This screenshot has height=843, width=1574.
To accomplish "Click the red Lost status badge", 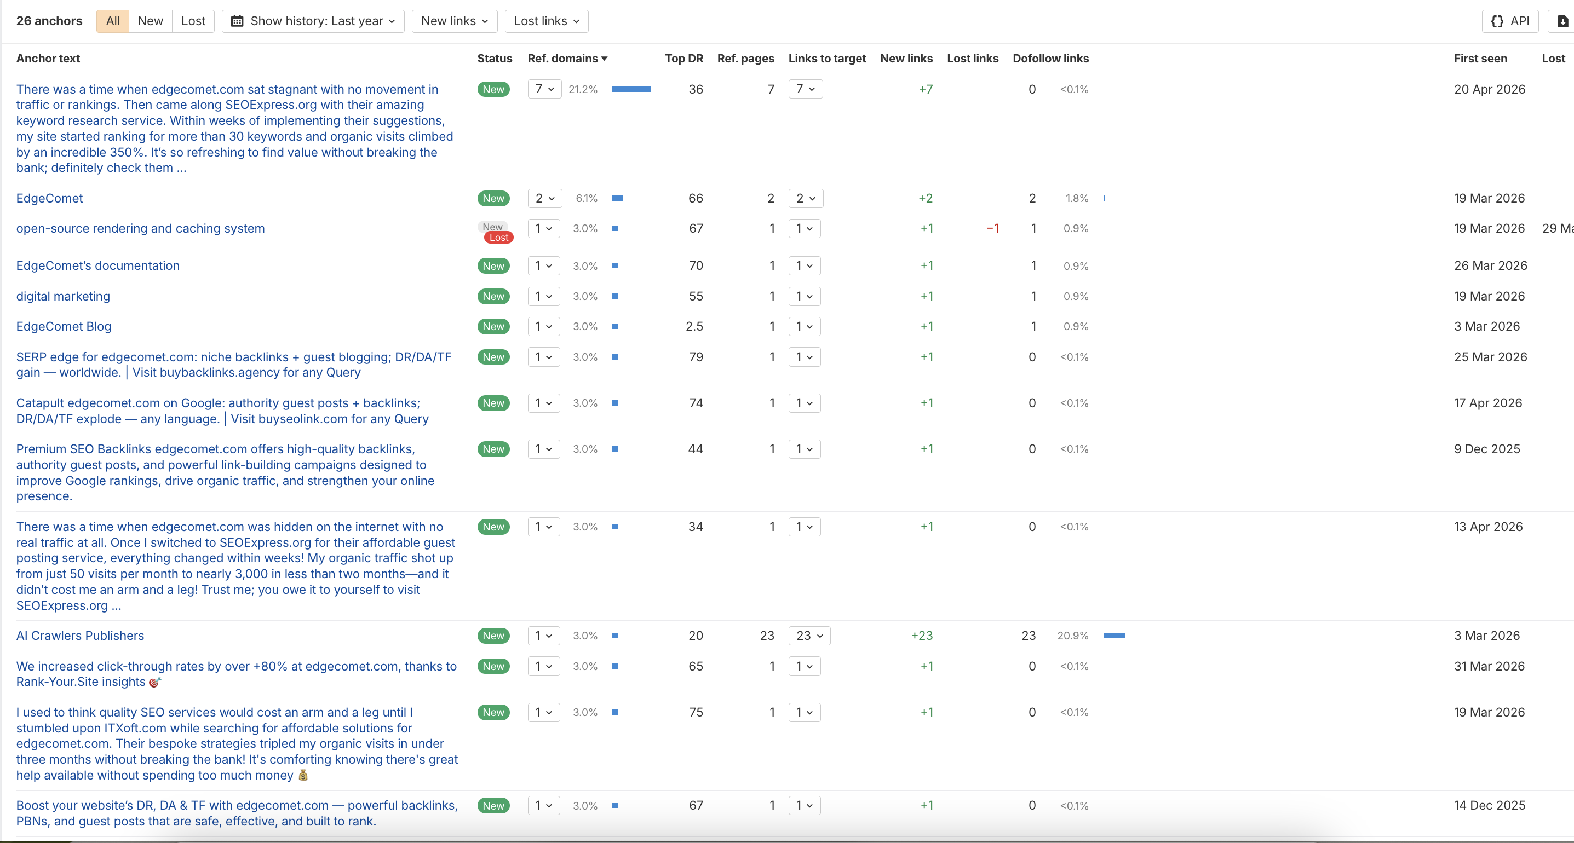I will [498, 238].
